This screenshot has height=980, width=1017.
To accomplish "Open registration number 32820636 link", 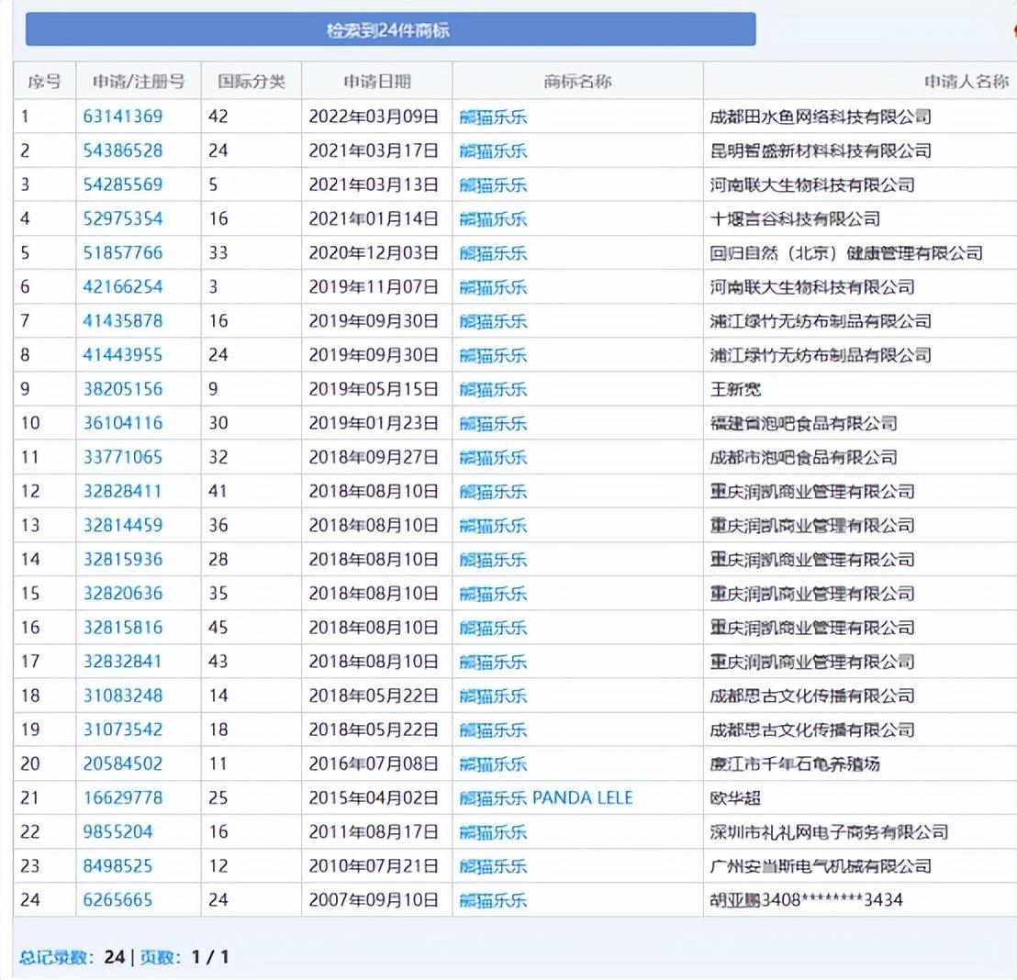I will pyautogui.click(x=123, y=594).
